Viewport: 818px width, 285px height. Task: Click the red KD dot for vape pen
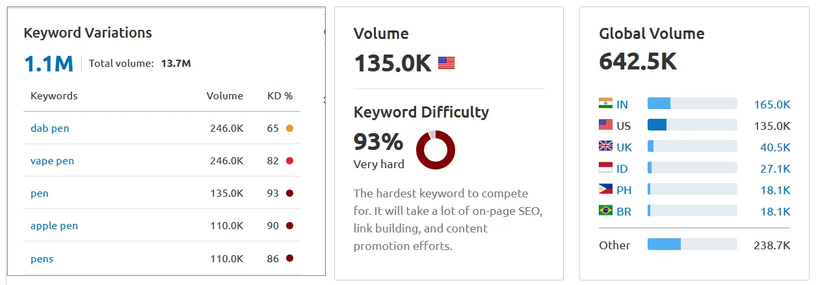point(289,161)
